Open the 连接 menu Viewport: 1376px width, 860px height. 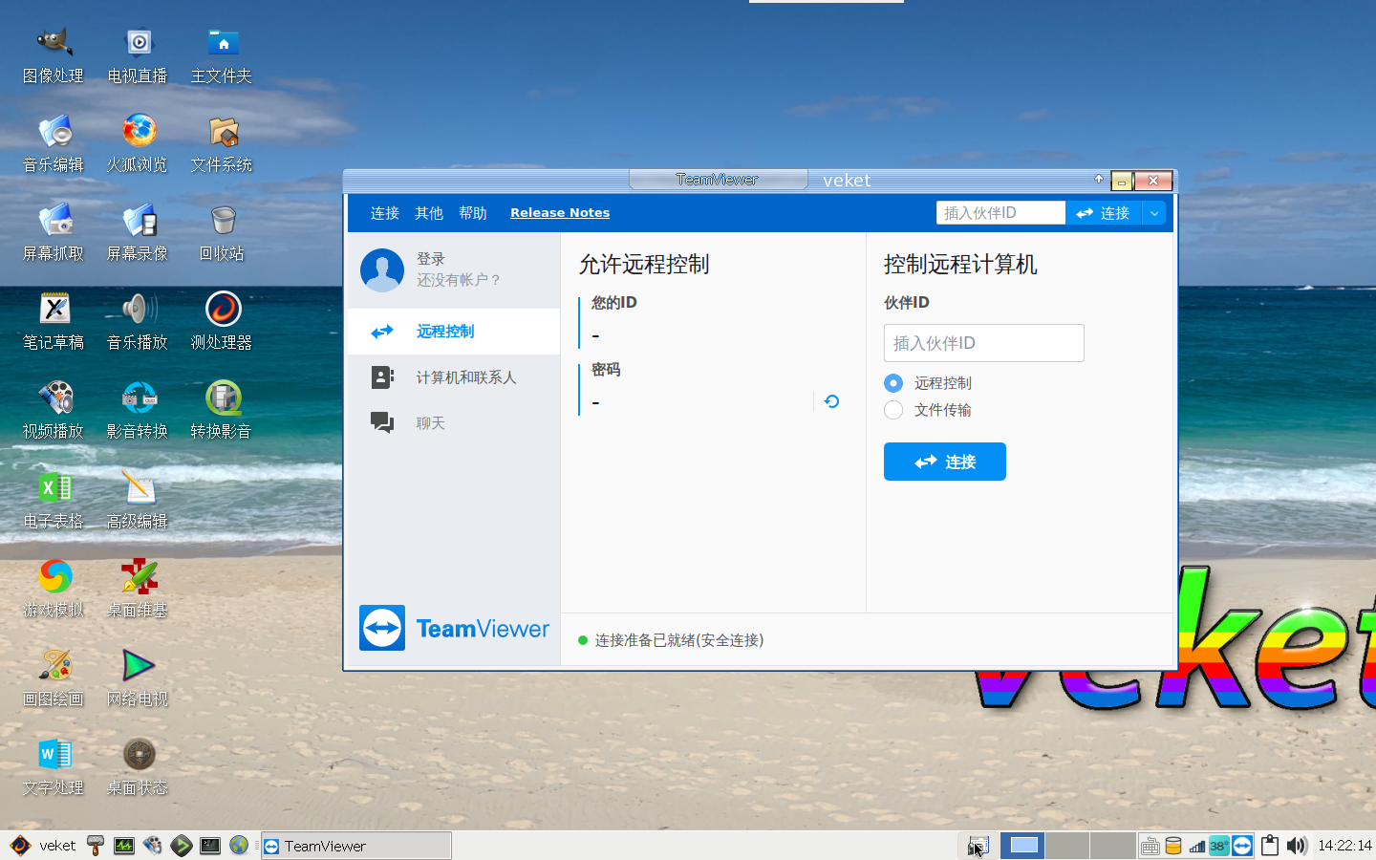coord(384,213)
